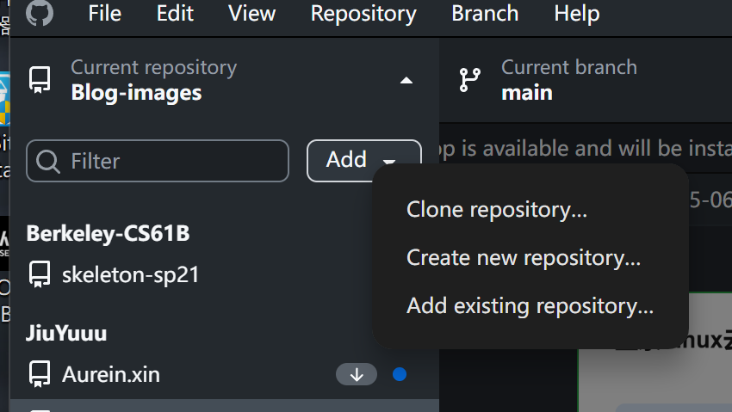
Task: Click the update available banner text
Action: (x=586, y=149)
